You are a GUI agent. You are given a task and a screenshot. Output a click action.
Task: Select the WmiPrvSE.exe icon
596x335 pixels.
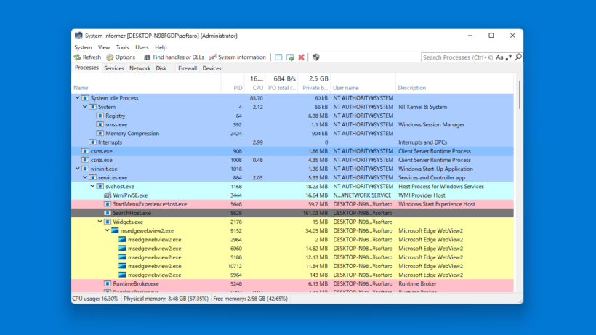pyautogui.click(x=108, y=195)
